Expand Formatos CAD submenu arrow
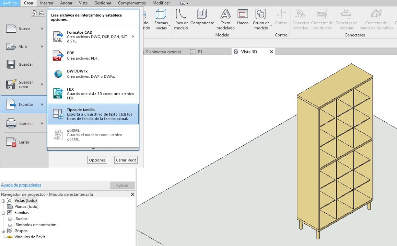This screenshot has width=397, height=246. point(133,36)
